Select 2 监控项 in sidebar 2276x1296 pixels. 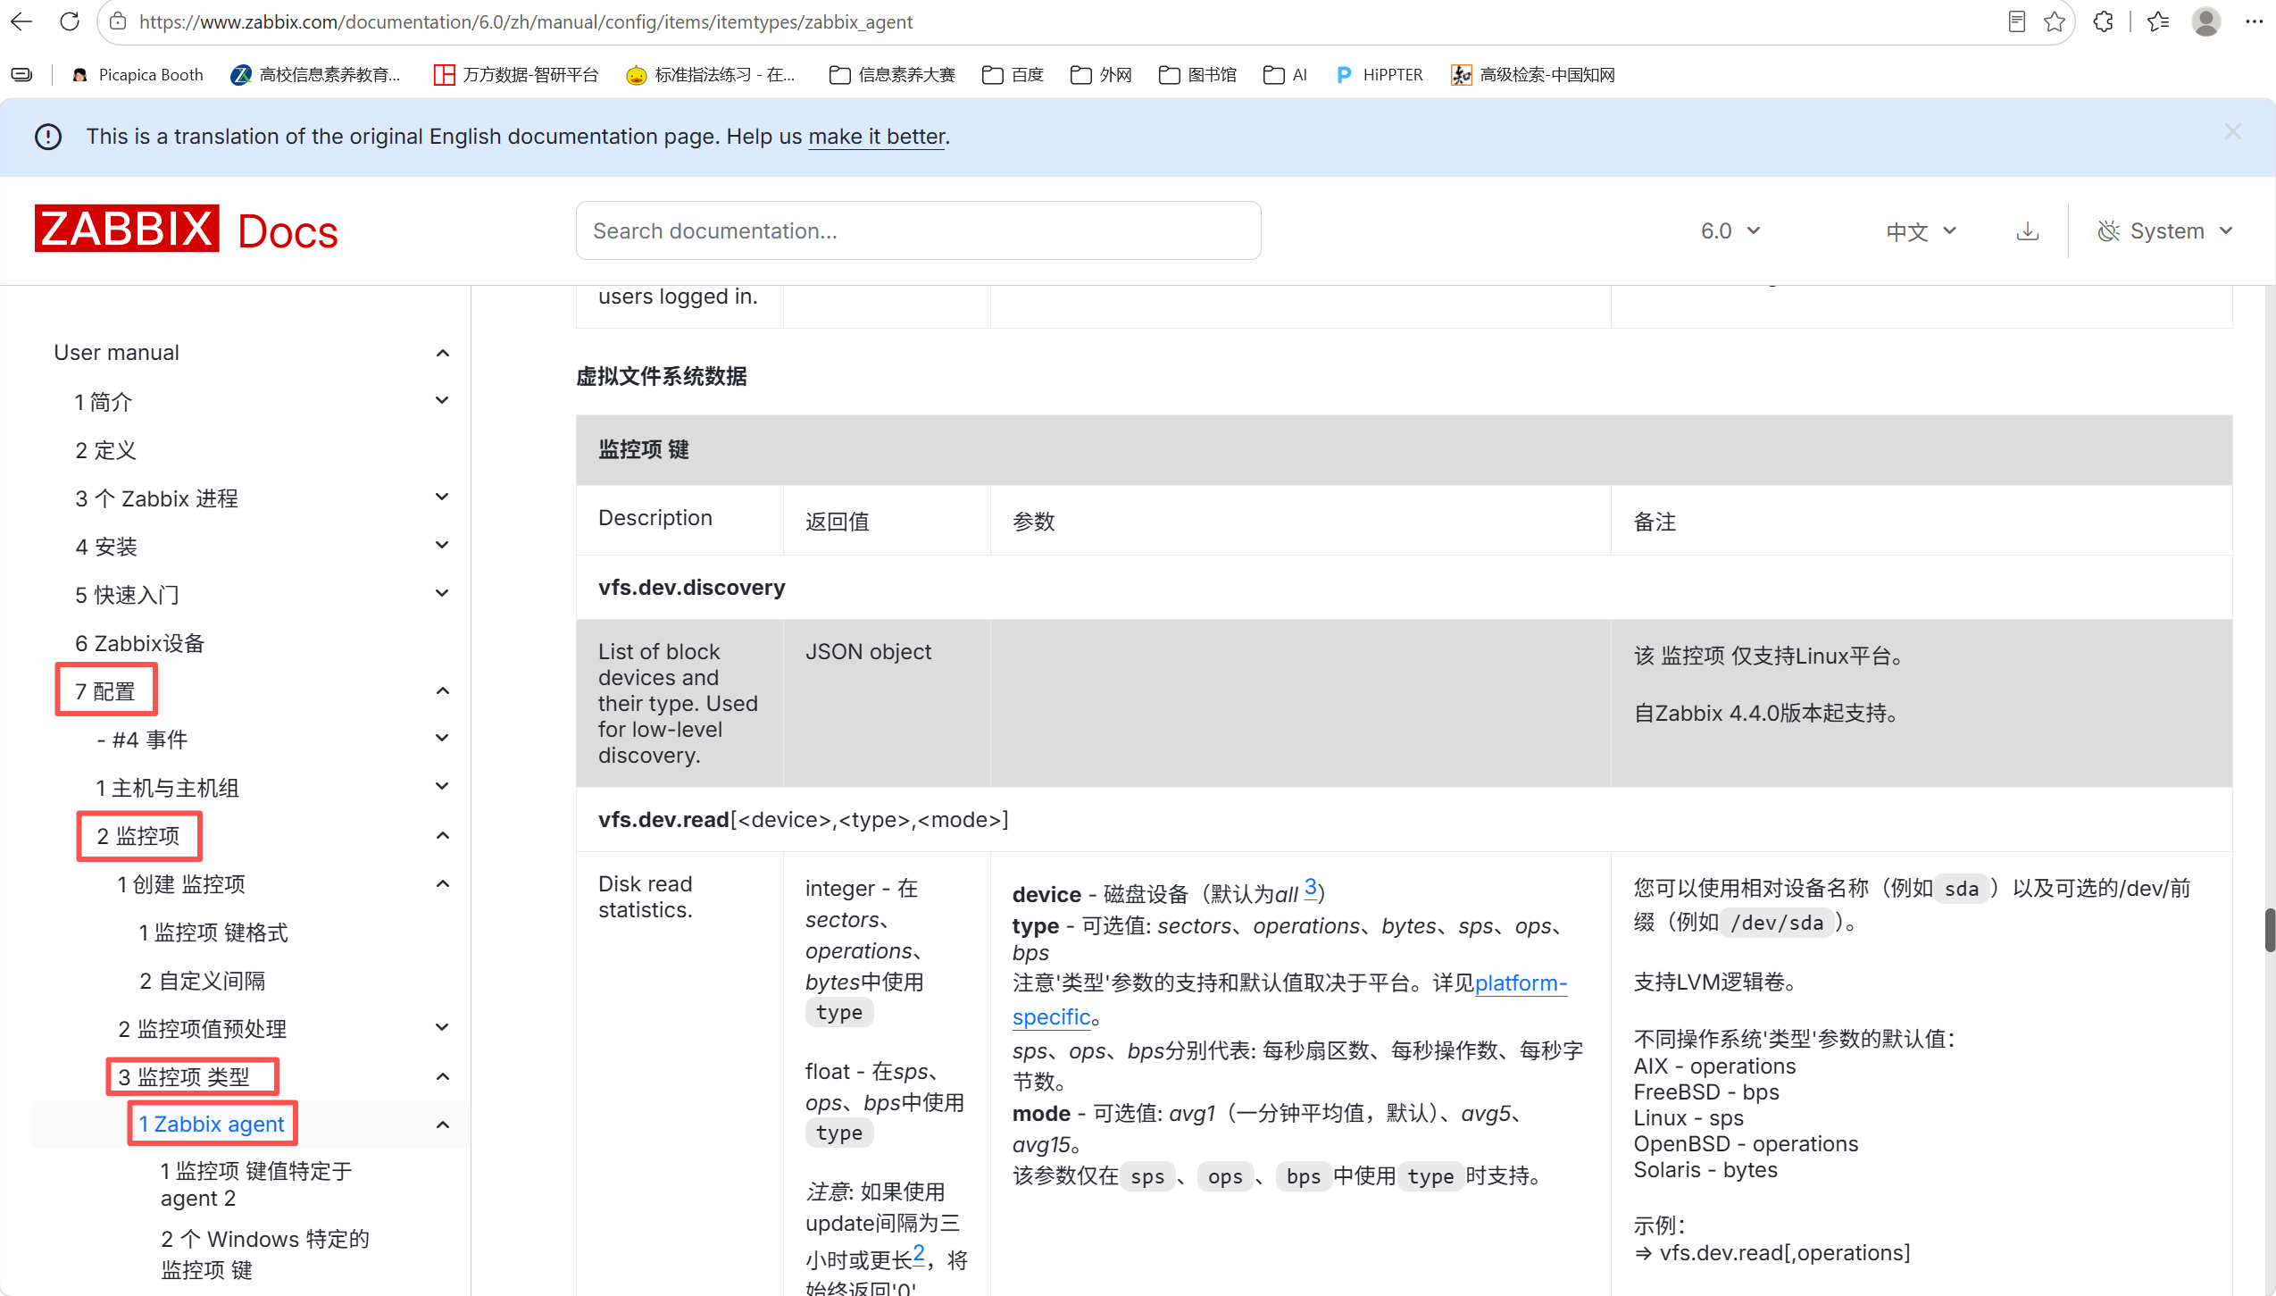[x=138, y=836]
